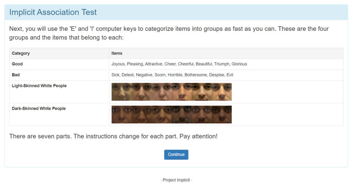This screenshot has height=190, width=354.
Task: Click the Implicit Association Test heading
Action: [53, 12]
